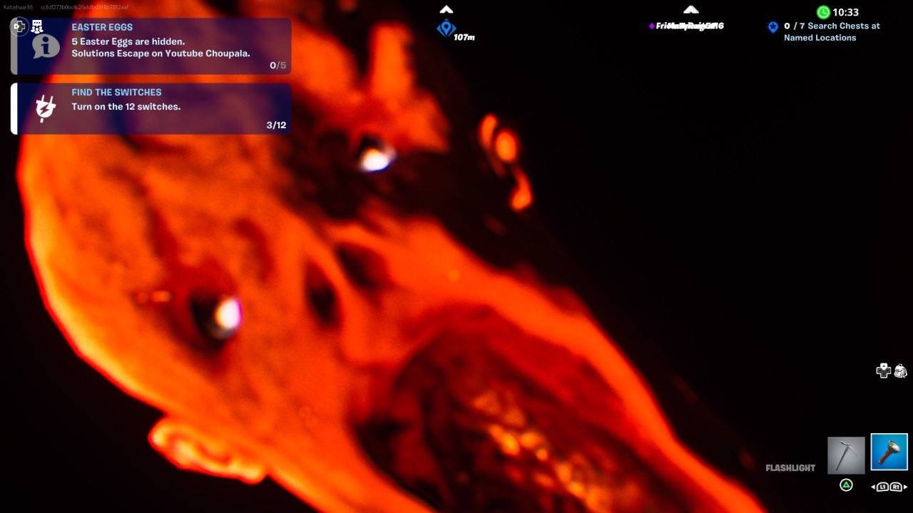Click the '5 Easter Eggs are hidden.' text
913x513 pixels.
point(128,41)
